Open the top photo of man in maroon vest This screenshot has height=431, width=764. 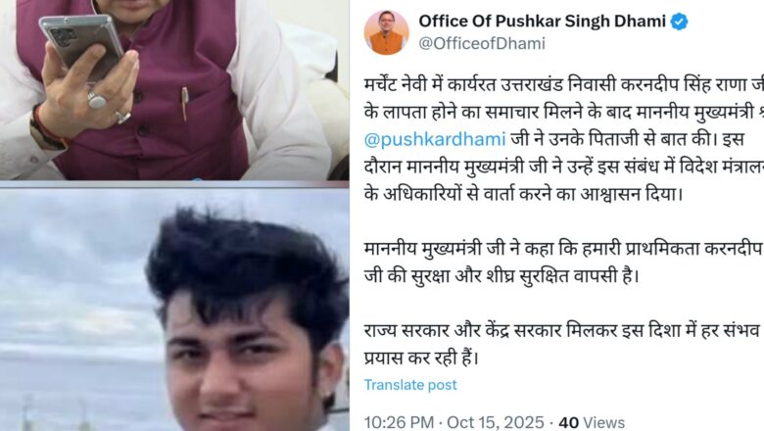(x=174, y=90)
